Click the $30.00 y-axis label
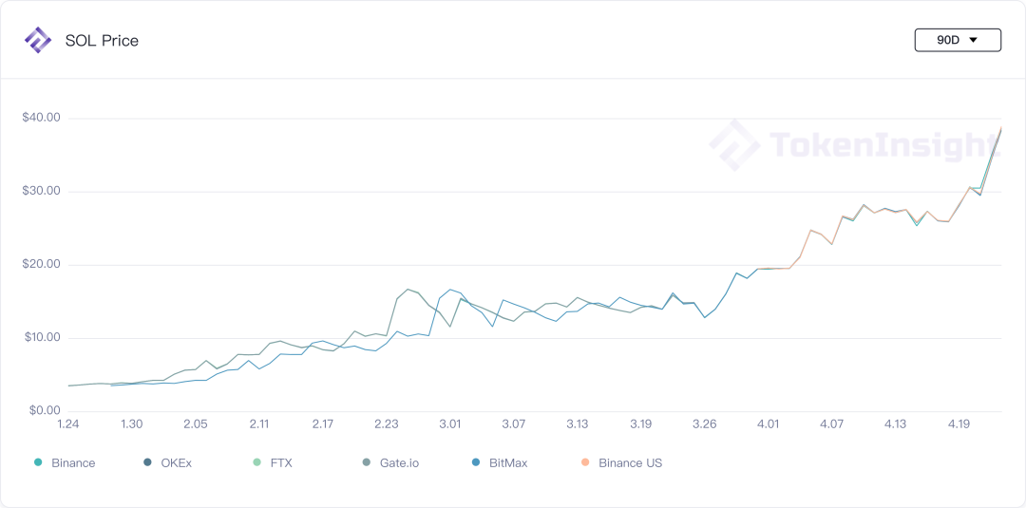1026x508 pixels. pyautogui.click(x=41, y=191)
